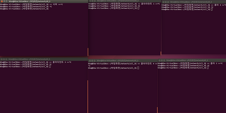Maximize the 클라 2 terminal window

(x=168, y=2)
